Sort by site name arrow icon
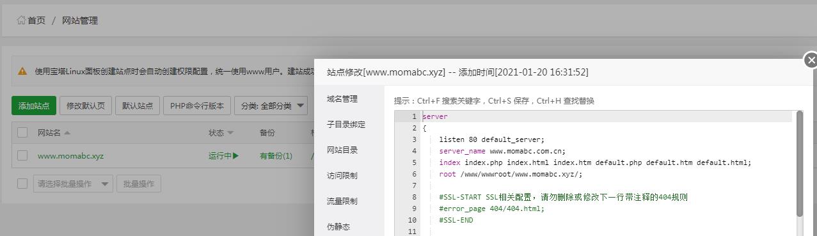The width and height of the screenshot is (817, 236). [67, 132]
